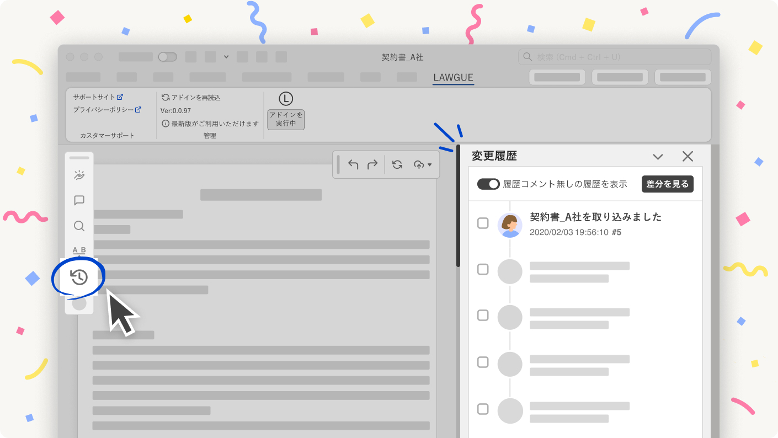The image size is (778, 438).
Task: Collapse the 変更履歴 panel with chevron
Action: [x=658, y=157]
